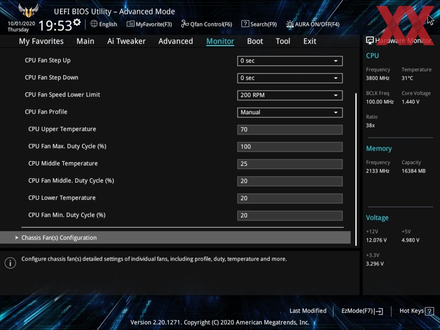Toggle AURA ON/OFF(F4)
The height and width of the screenshot is (330, 440).
313,24
